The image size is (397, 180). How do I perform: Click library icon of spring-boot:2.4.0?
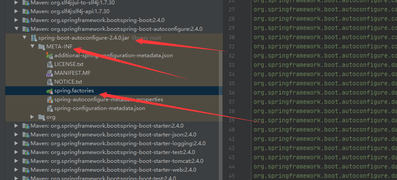[x=26, y=20]
